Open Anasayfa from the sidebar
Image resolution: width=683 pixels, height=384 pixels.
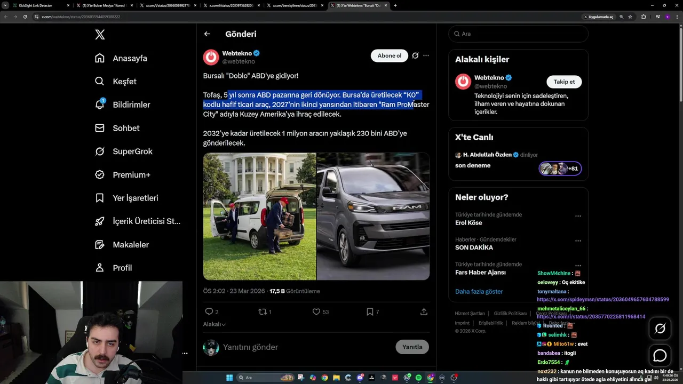tap(121, 58)
